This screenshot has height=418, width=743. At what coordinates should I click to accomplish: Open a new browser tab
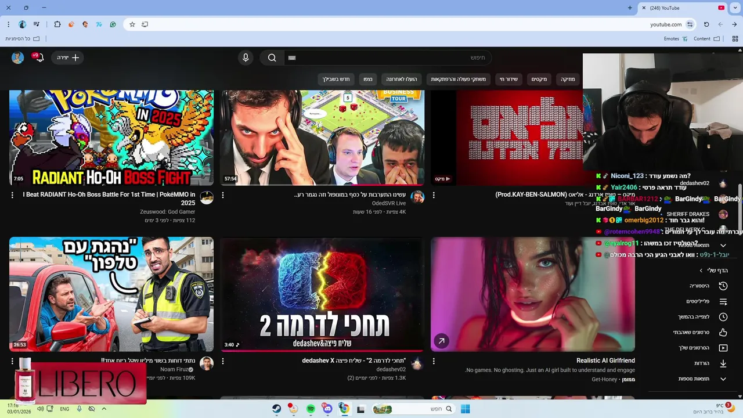(x=630, y=8)
